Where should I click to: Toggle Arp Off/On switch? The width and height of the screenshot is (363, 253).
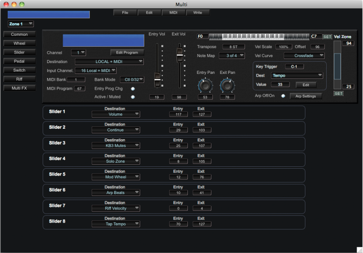click(283, 96)
